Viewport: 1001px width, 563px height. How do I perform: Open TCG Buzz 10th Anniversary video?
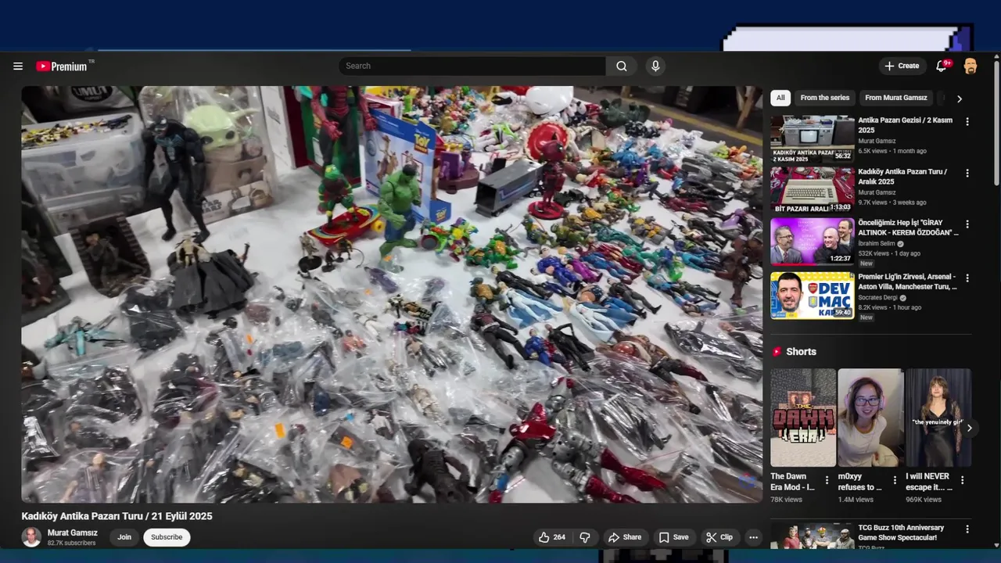[813, 536]
